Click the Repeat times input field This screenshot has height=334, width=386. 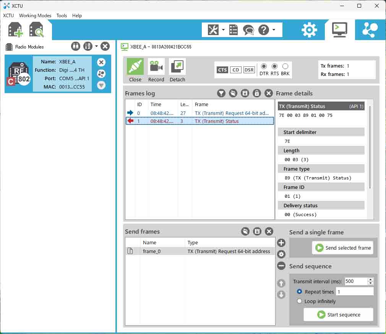tap(355, 292)
